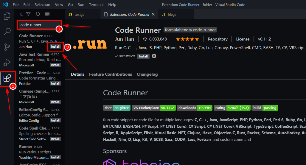Image resolution: width=306 pixels, height=165 pixels.
Task: Click the chat on gitter badge
Action: coord(117,108)
